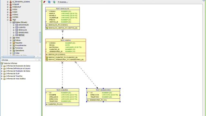Expand the SYSTEM user node

click(8, 17)
